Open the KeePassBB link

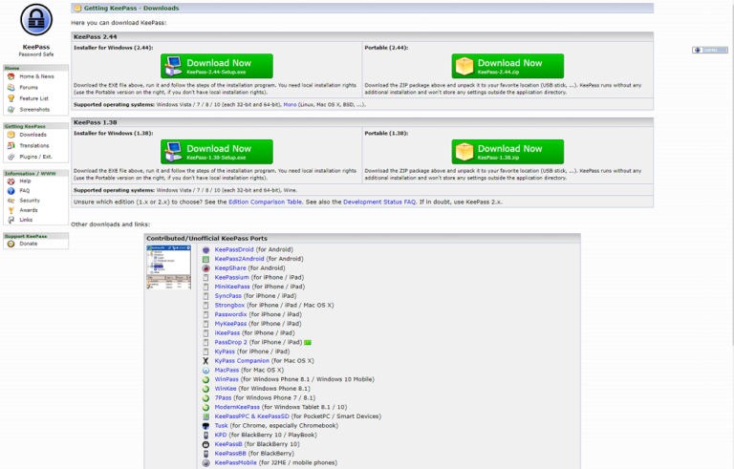230,454
